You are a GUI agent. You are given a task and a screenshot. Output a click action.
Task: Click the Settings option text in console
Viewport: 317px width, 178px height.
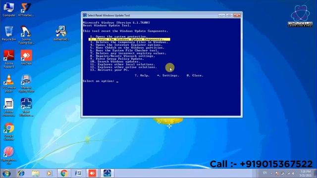(168, 76)
